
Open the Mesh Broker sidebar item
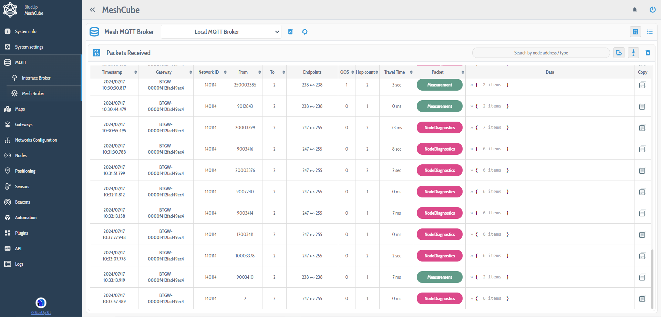coord(33,93)
